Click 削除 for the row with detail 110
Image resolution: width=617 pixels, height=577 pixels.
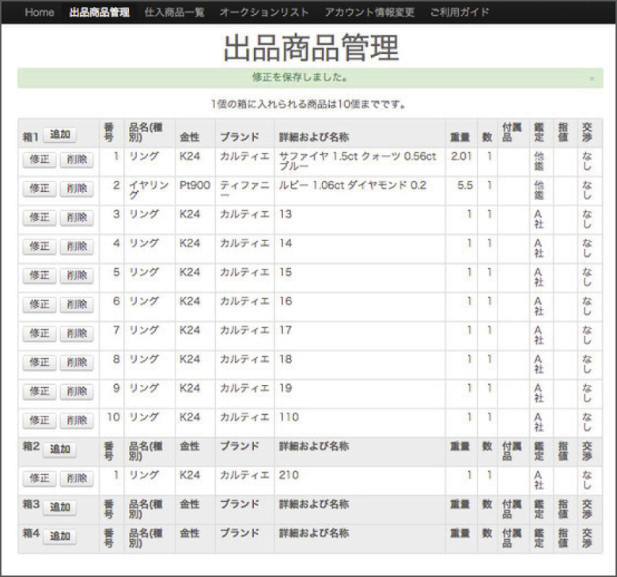[x=77, y=420]
